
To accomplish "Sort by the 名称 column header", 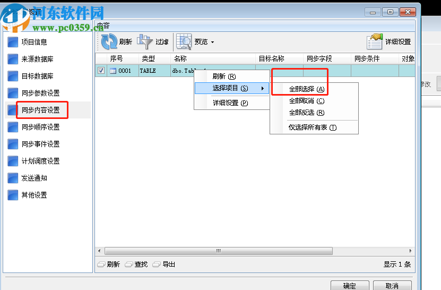I will (x=213, y=58).
